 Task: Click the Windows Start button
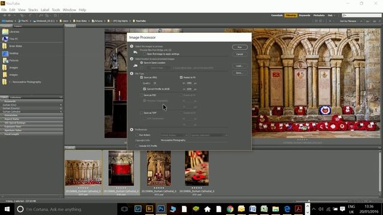coord(7,209)
